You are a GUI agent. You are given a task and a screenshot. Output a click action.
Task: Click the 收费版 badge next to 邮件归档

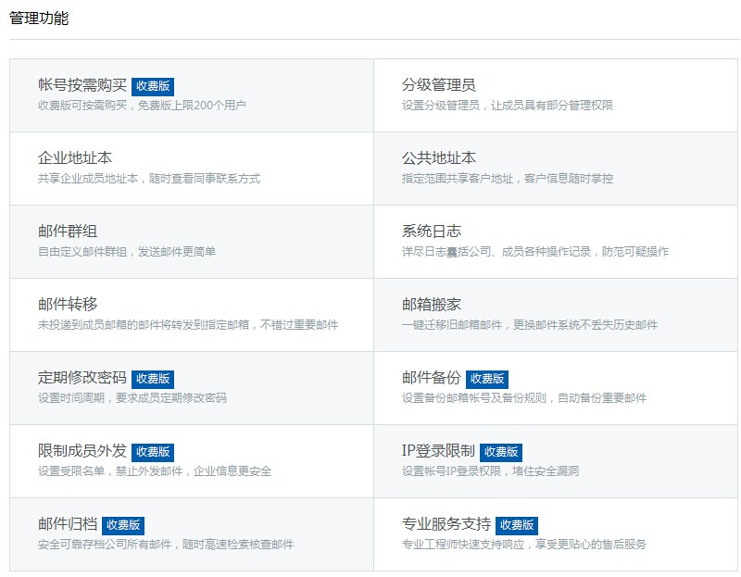coord(123,525)
